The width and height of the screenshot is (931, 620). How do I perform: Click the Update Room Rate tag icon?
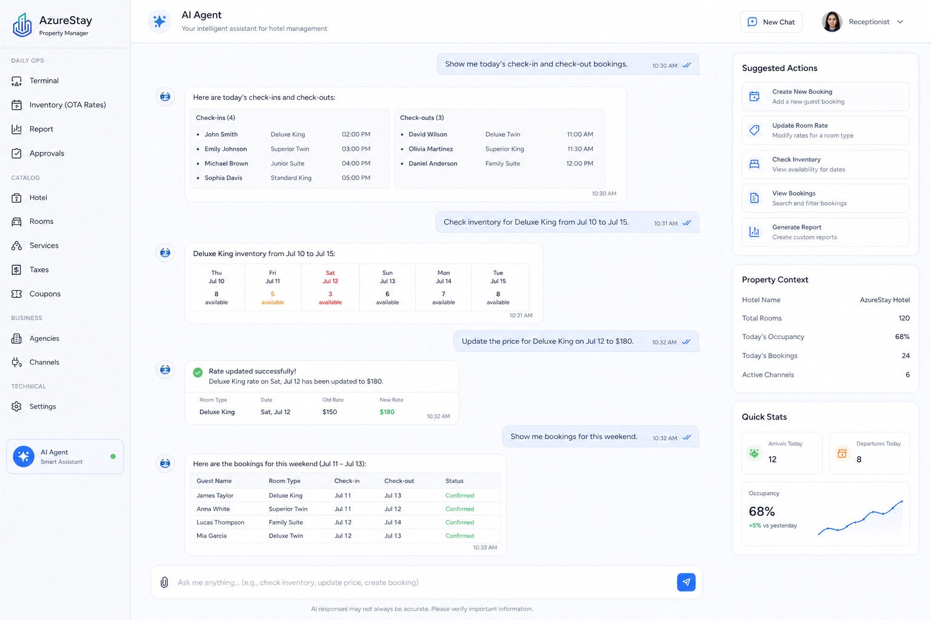coord(755,131)
